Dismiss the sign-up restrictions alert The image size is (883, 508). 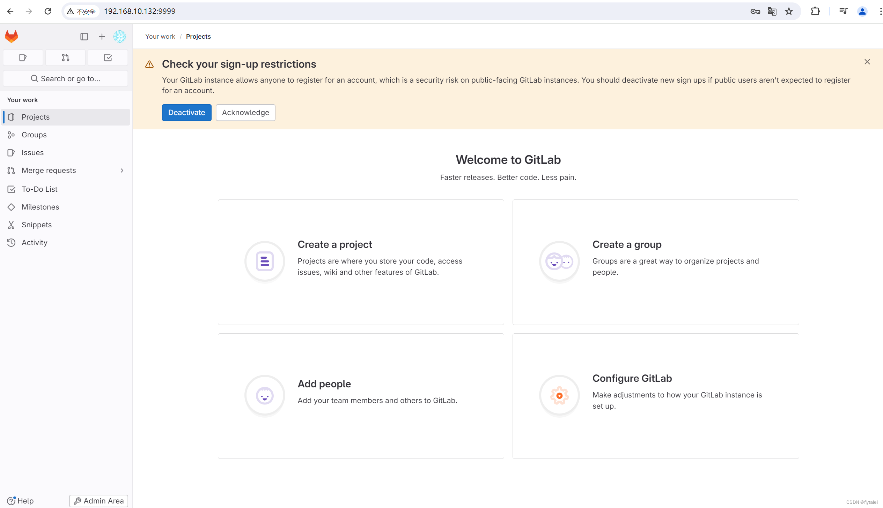click(867, 62)
